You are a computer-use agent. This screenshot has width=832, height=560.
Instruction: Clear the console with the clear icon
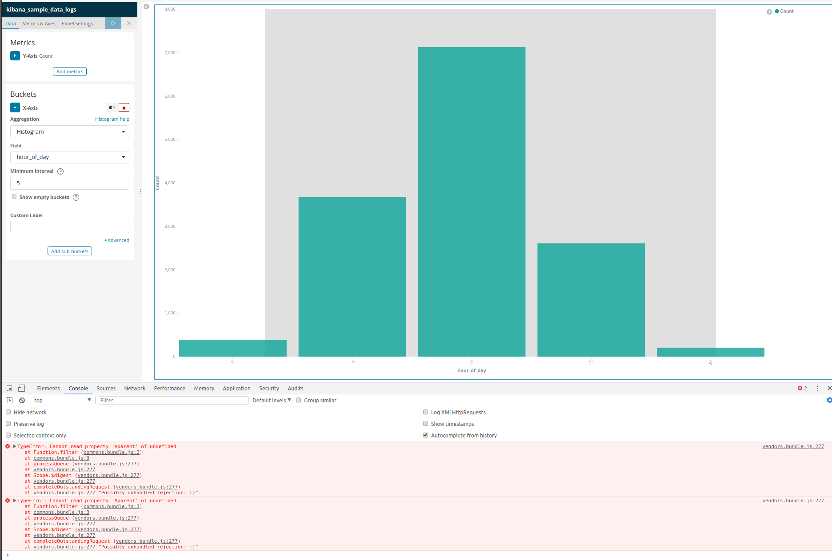22,400
